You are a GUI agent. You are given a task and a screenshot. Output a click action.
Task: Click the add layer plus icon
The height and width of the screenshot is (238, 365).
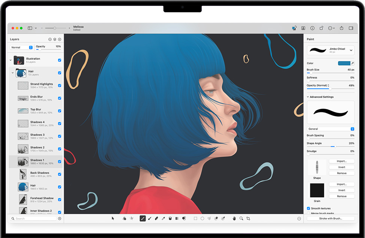(60, 40)
